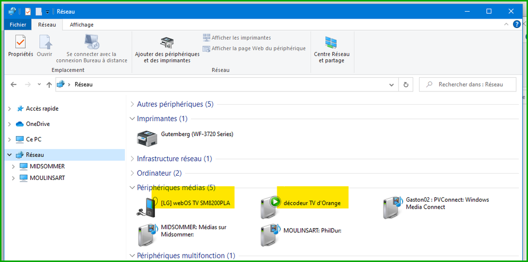Open the recent locations dropdown arrow

point(39,85)
